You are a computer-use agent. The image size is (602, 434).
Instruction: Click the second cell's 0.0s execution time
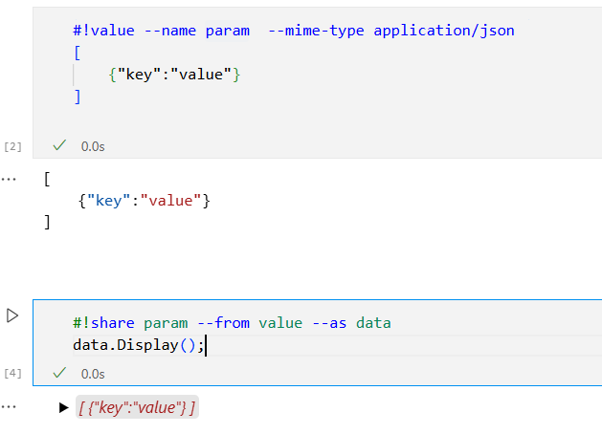93,373
